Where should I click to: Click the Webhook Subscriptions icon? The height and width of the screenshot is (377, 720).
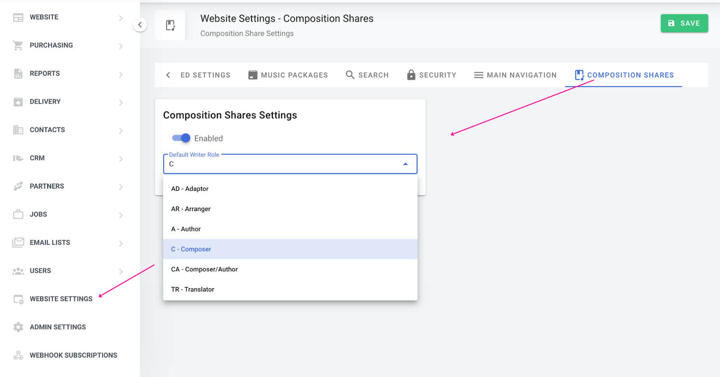18,355
